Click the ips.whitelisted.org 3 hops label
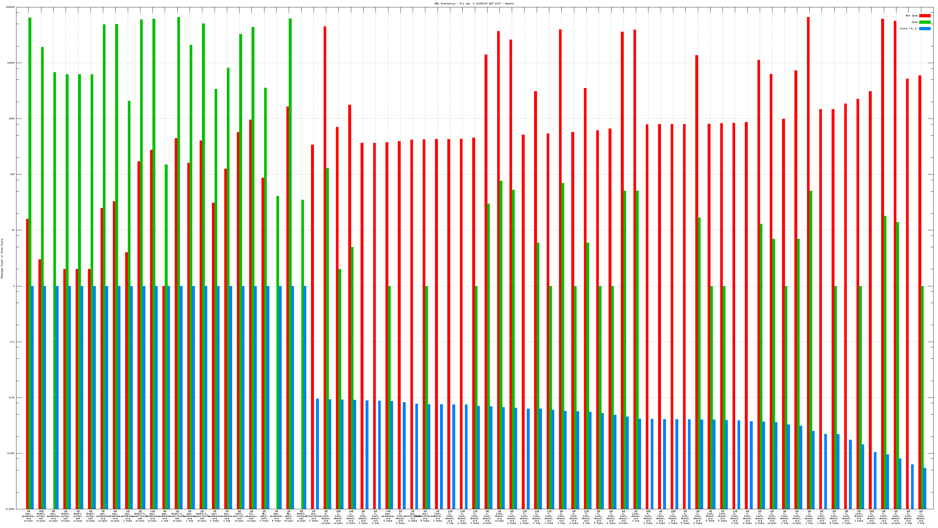The height and width of the screenshot is (528, 938). [314, 516]
